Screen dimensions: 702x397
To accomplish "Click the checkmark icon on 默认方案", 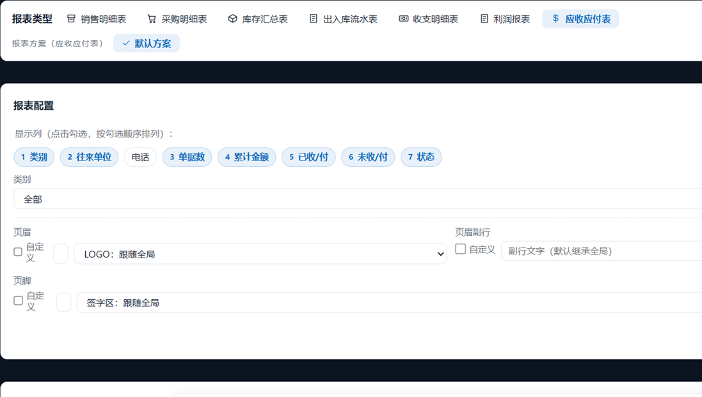I will [x=126, y=43].
